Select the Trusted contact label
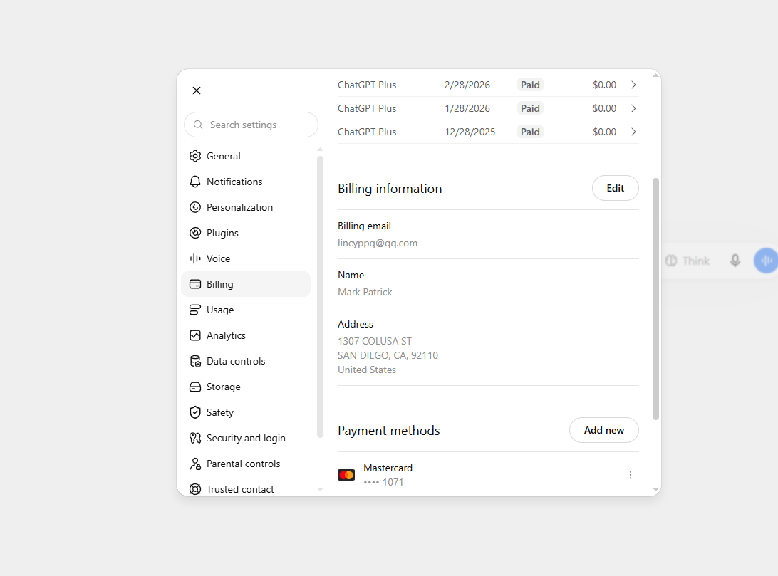The width and height of the screenshot is (778, 576). 240,489
